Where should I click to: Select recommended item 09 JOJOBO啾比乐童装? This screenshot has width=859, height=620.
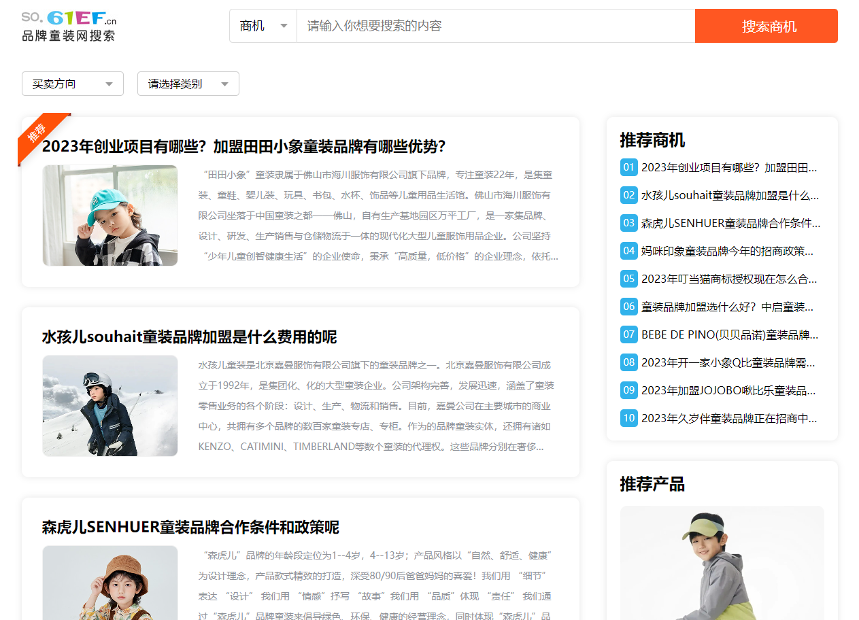tap(728, 390)
